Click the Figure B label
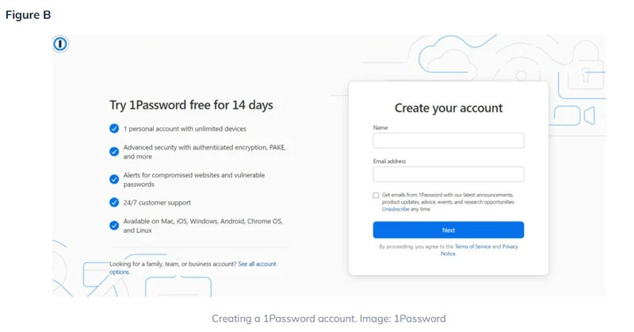This screenshot has width=634, height=332. (28, 15)
